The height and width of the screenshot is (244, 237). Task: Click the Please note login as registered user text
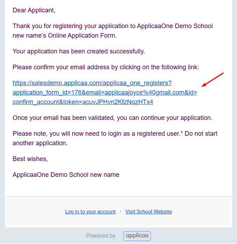click(x=115, y=138)
